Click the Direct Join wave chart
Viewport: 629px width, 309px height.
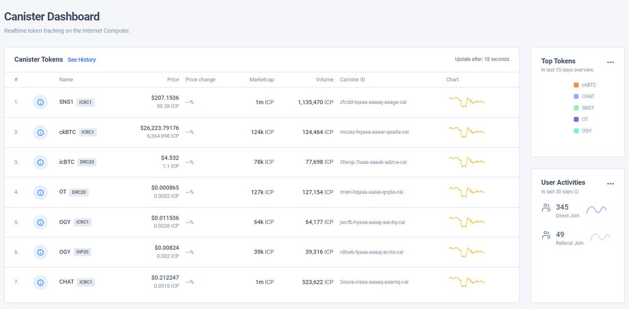point(597,209)
